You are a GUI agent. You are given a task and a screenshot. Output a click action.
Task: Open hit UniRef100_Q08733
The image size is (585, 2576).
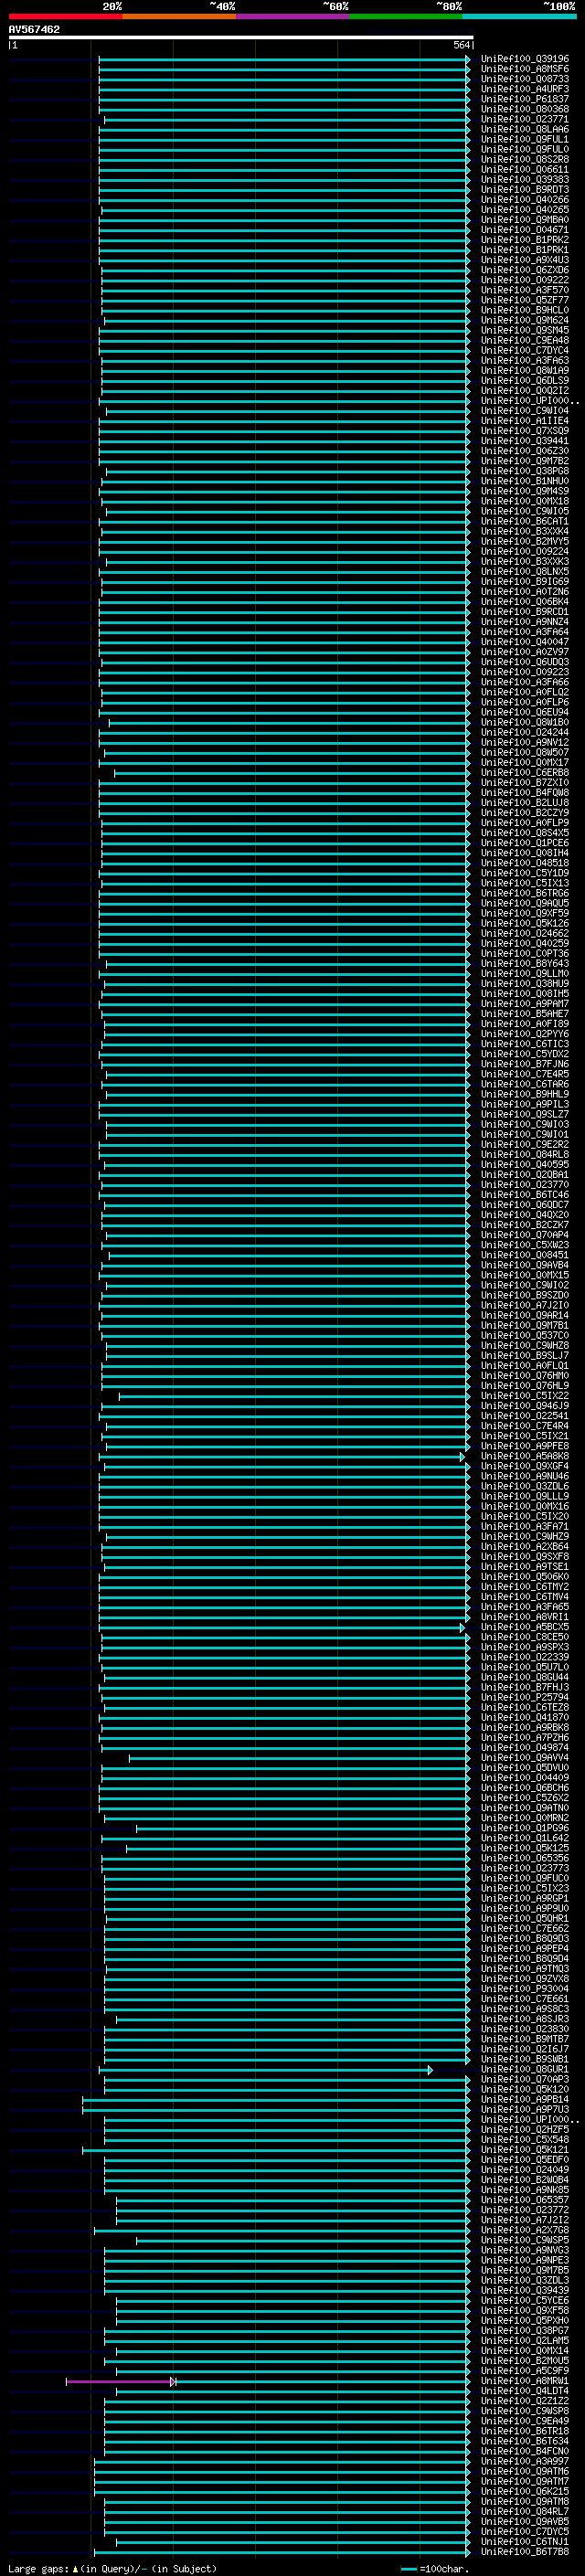524,79
